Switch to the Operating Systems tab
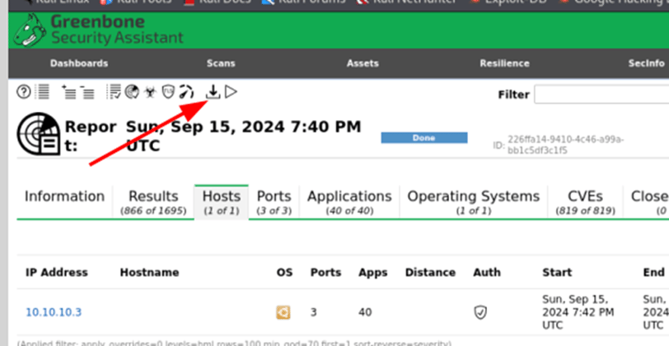The height and width of the screenshot is (346, 669). tap(474, 202)
